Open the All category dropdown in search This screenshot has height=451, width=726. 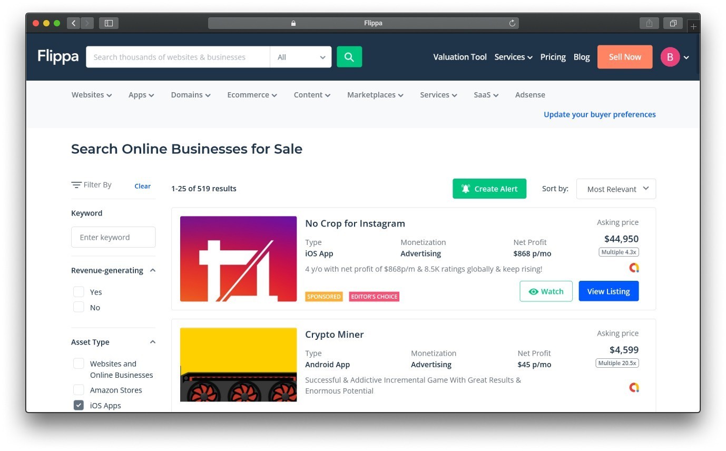[301, 57]
